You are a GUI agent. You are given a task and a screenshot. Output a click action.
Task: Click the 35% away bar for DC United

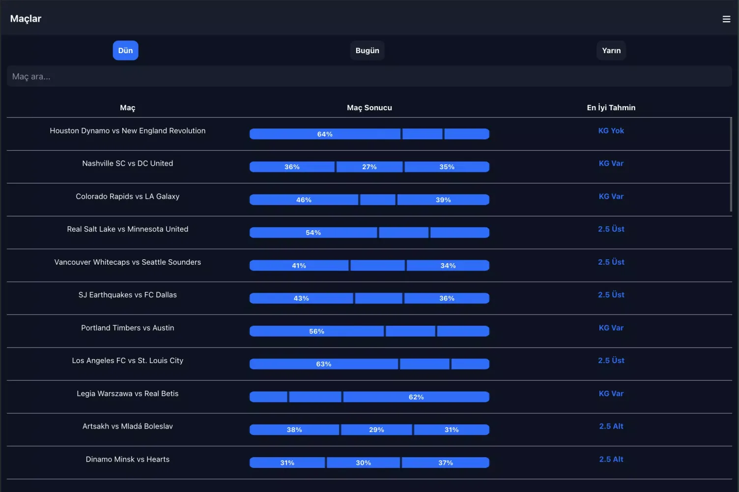[x=447, y=167]
